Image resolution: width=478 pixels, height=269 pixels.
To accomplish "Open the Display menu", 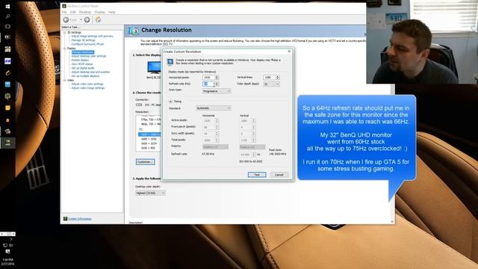I will click(99, 12).
